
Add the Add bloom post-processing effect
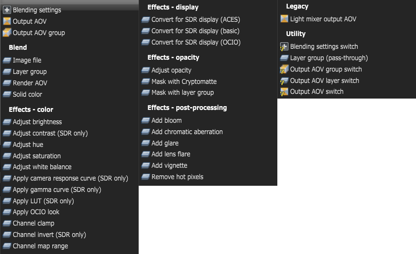(166, 120)
